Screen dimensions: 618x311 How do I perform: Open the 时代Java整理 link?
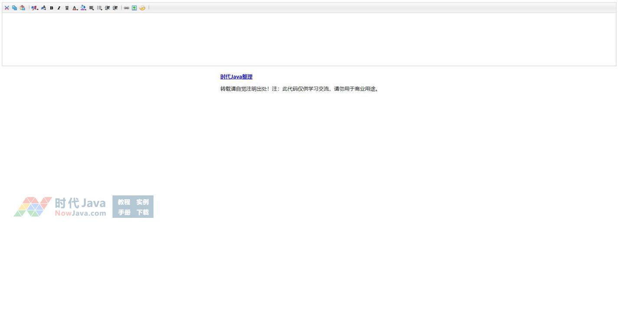pos(236,77)
